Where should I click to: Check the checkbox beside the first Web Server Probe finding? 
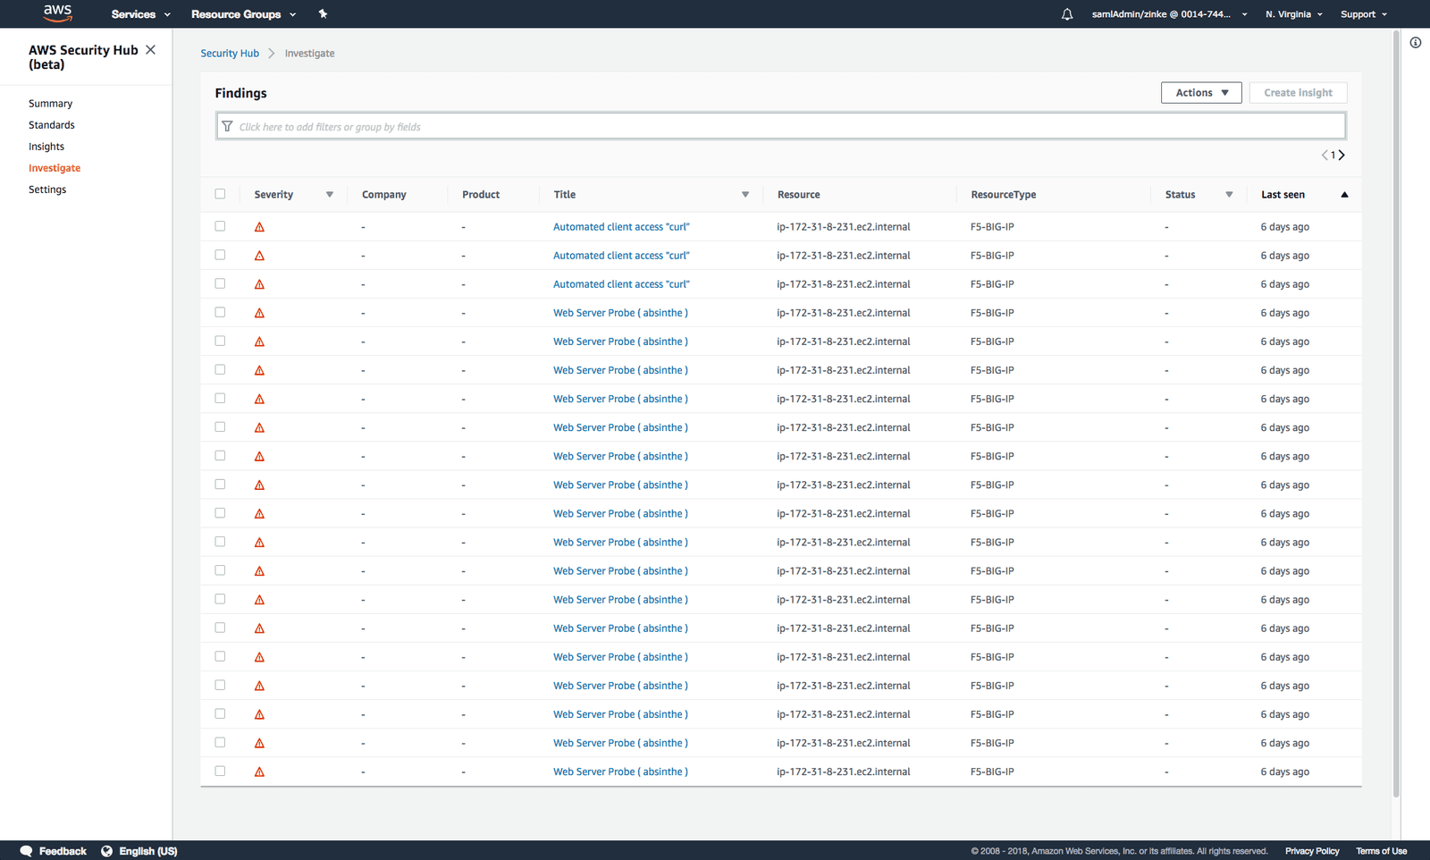tap(220, 312)
